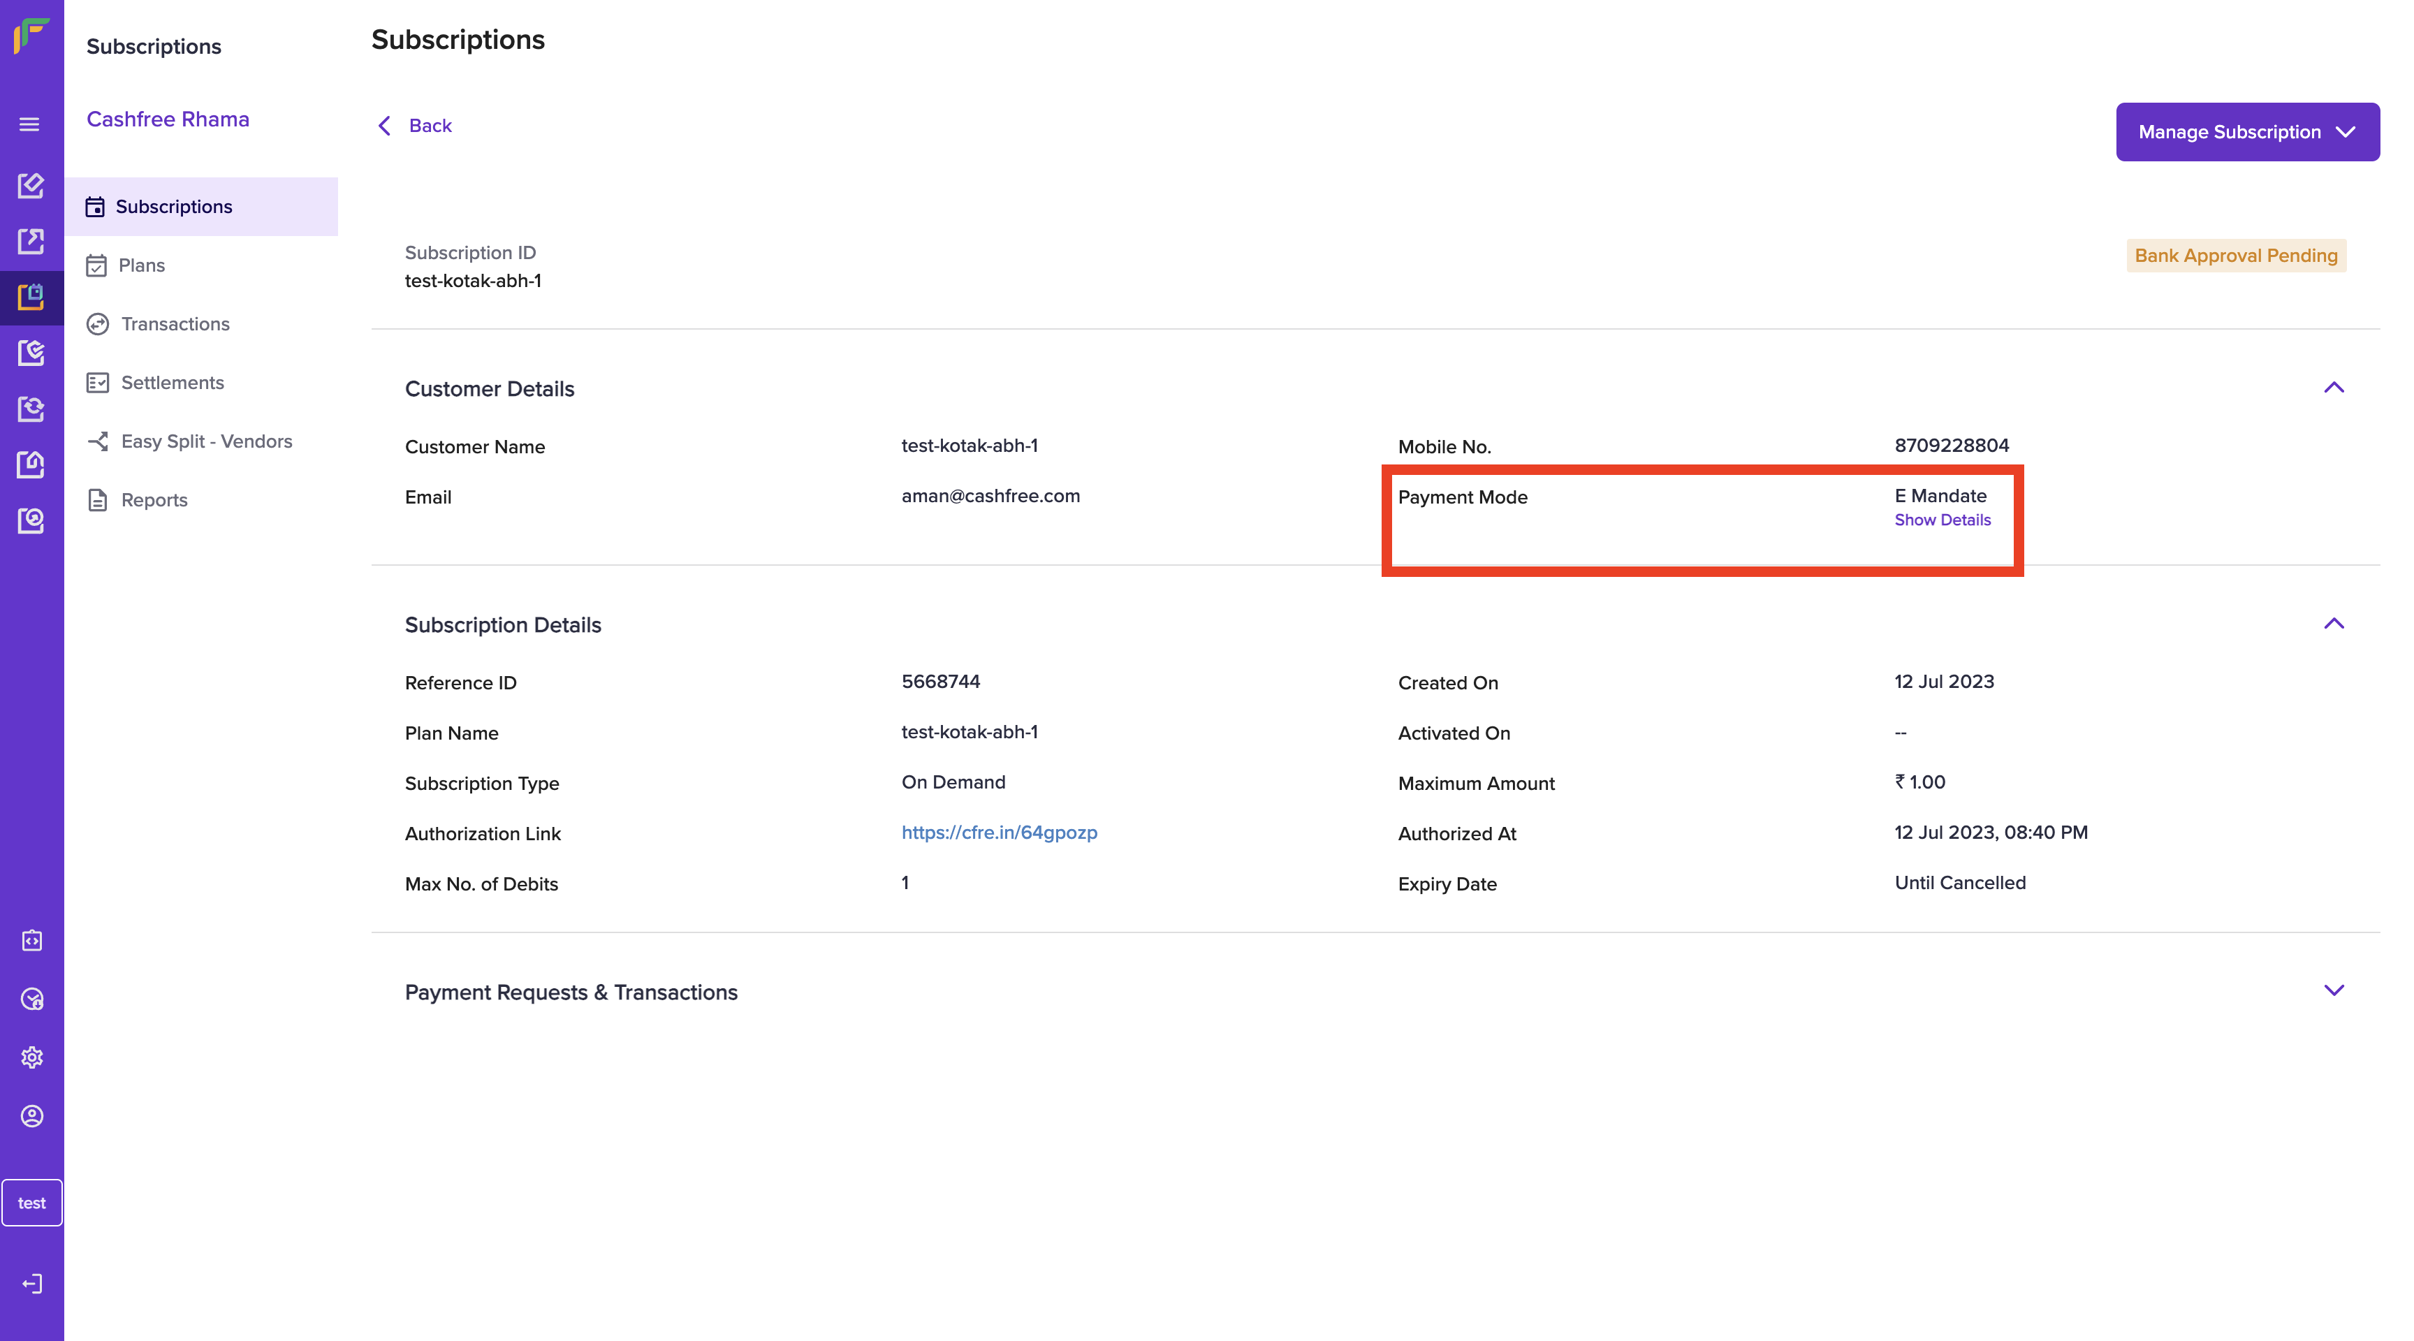Image resolution: width=2414 pixels, height=1341 pixels.
Task: Toggle the test environment switch
Action: click(32, 1202)
